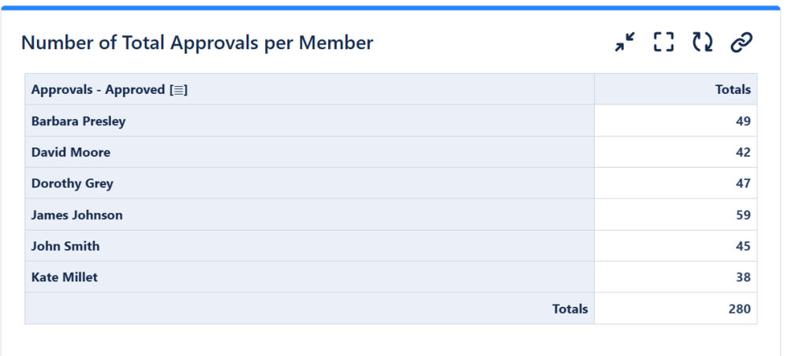
Task: Click the minimize gadget arrows icon
Action: pyautogui.click(x=625, y=43)
